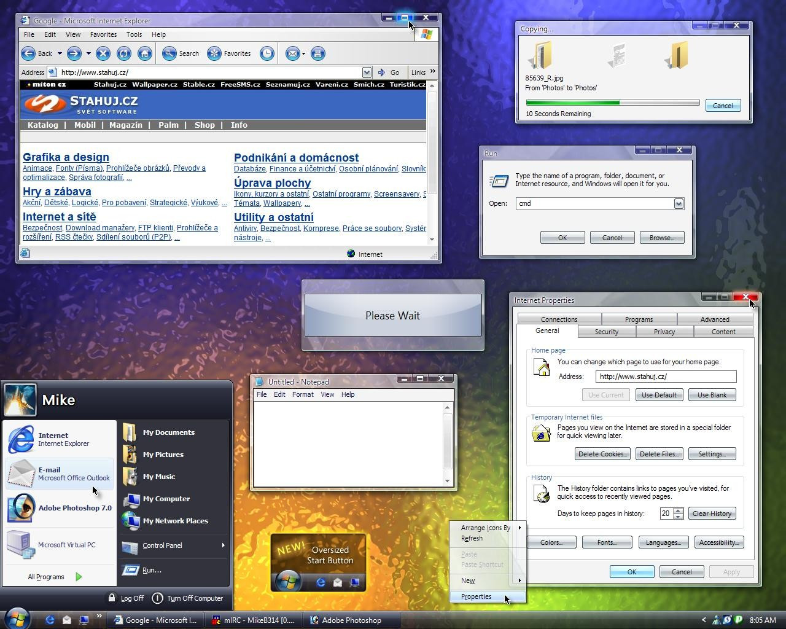The image size is (786, 629).
Task: Switch to the Advanced tab
Action: [x=715, y=319]
